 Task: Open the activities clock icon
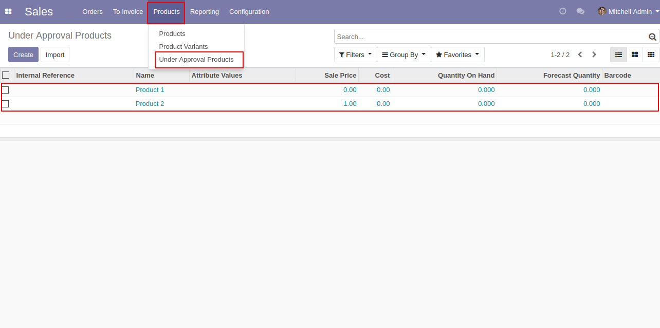[x=563, y=11]
